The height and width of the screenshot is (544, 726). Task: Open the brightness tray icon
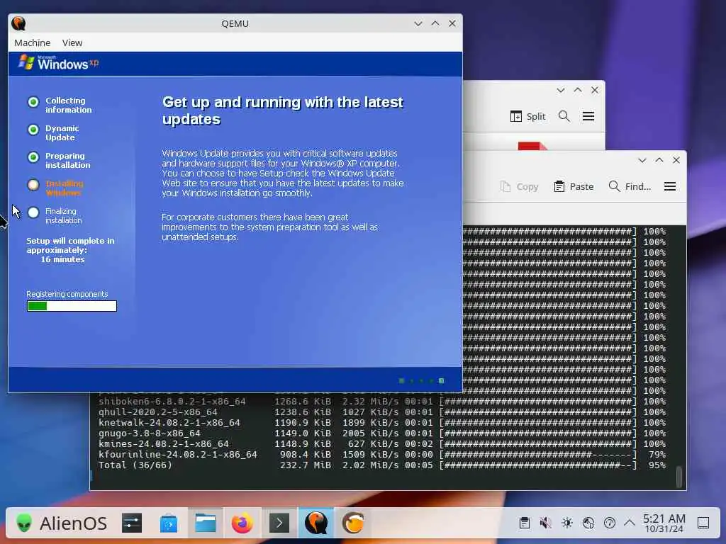point(566,523)
